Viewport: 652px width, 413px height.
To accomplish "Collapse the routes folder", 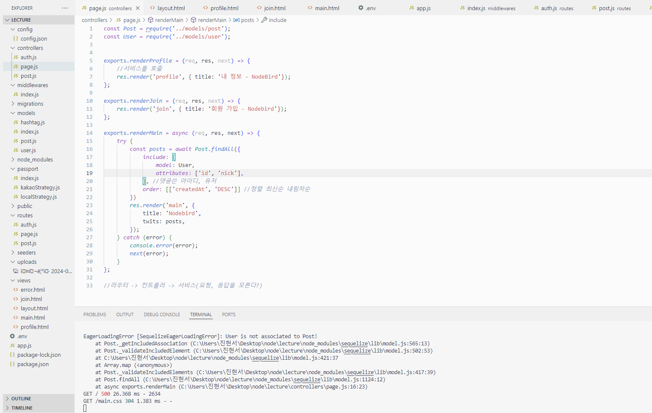I will 13,215.
